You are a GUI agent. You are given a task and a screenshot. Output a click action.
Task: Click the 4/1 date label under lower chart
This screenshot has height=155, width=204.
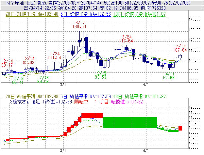pyautogui.click(x=146, y=151)
